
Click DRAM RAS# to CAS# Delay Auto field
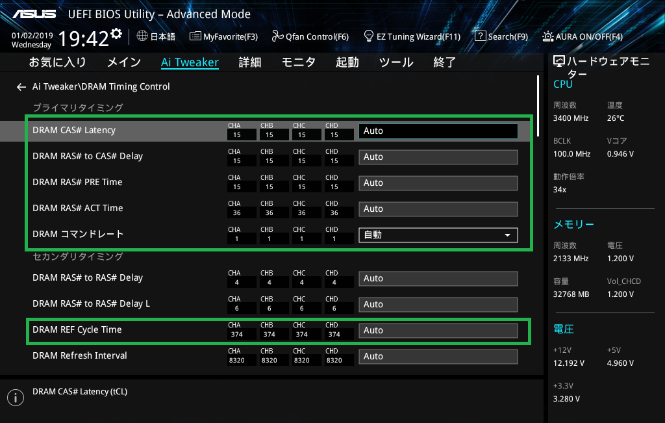pos(438,157)
